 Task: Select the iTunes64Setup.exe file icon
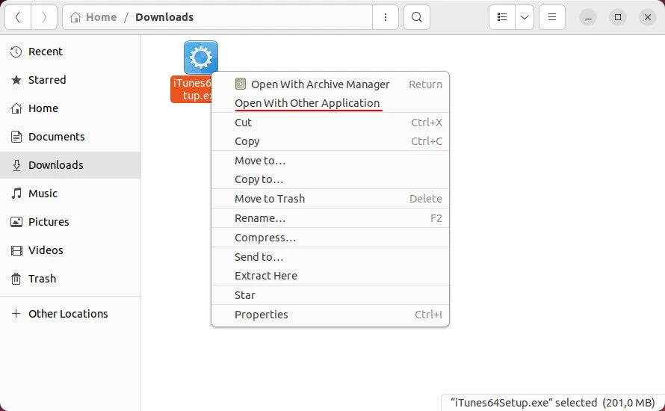(x=200, y=58)
